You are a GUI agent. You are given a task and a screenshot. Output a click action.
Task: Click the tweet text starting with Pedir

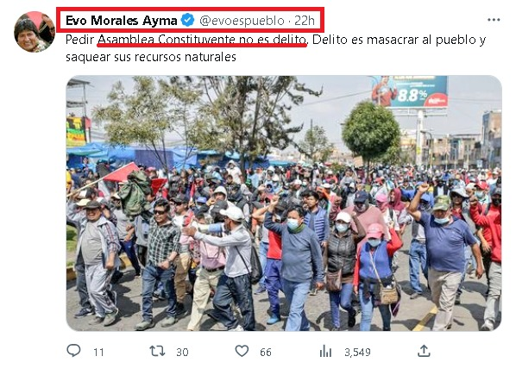(276, 48)
